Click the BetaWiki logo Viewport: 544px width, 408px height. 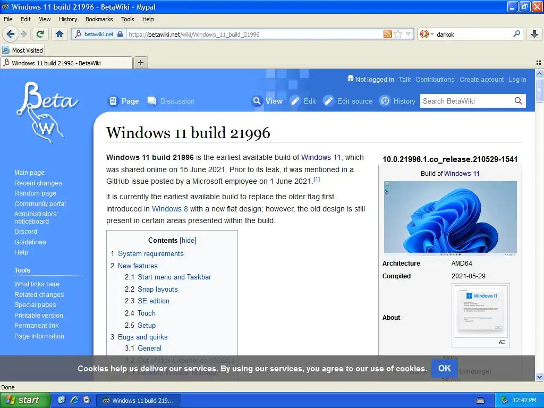click(x=47, y=112)
